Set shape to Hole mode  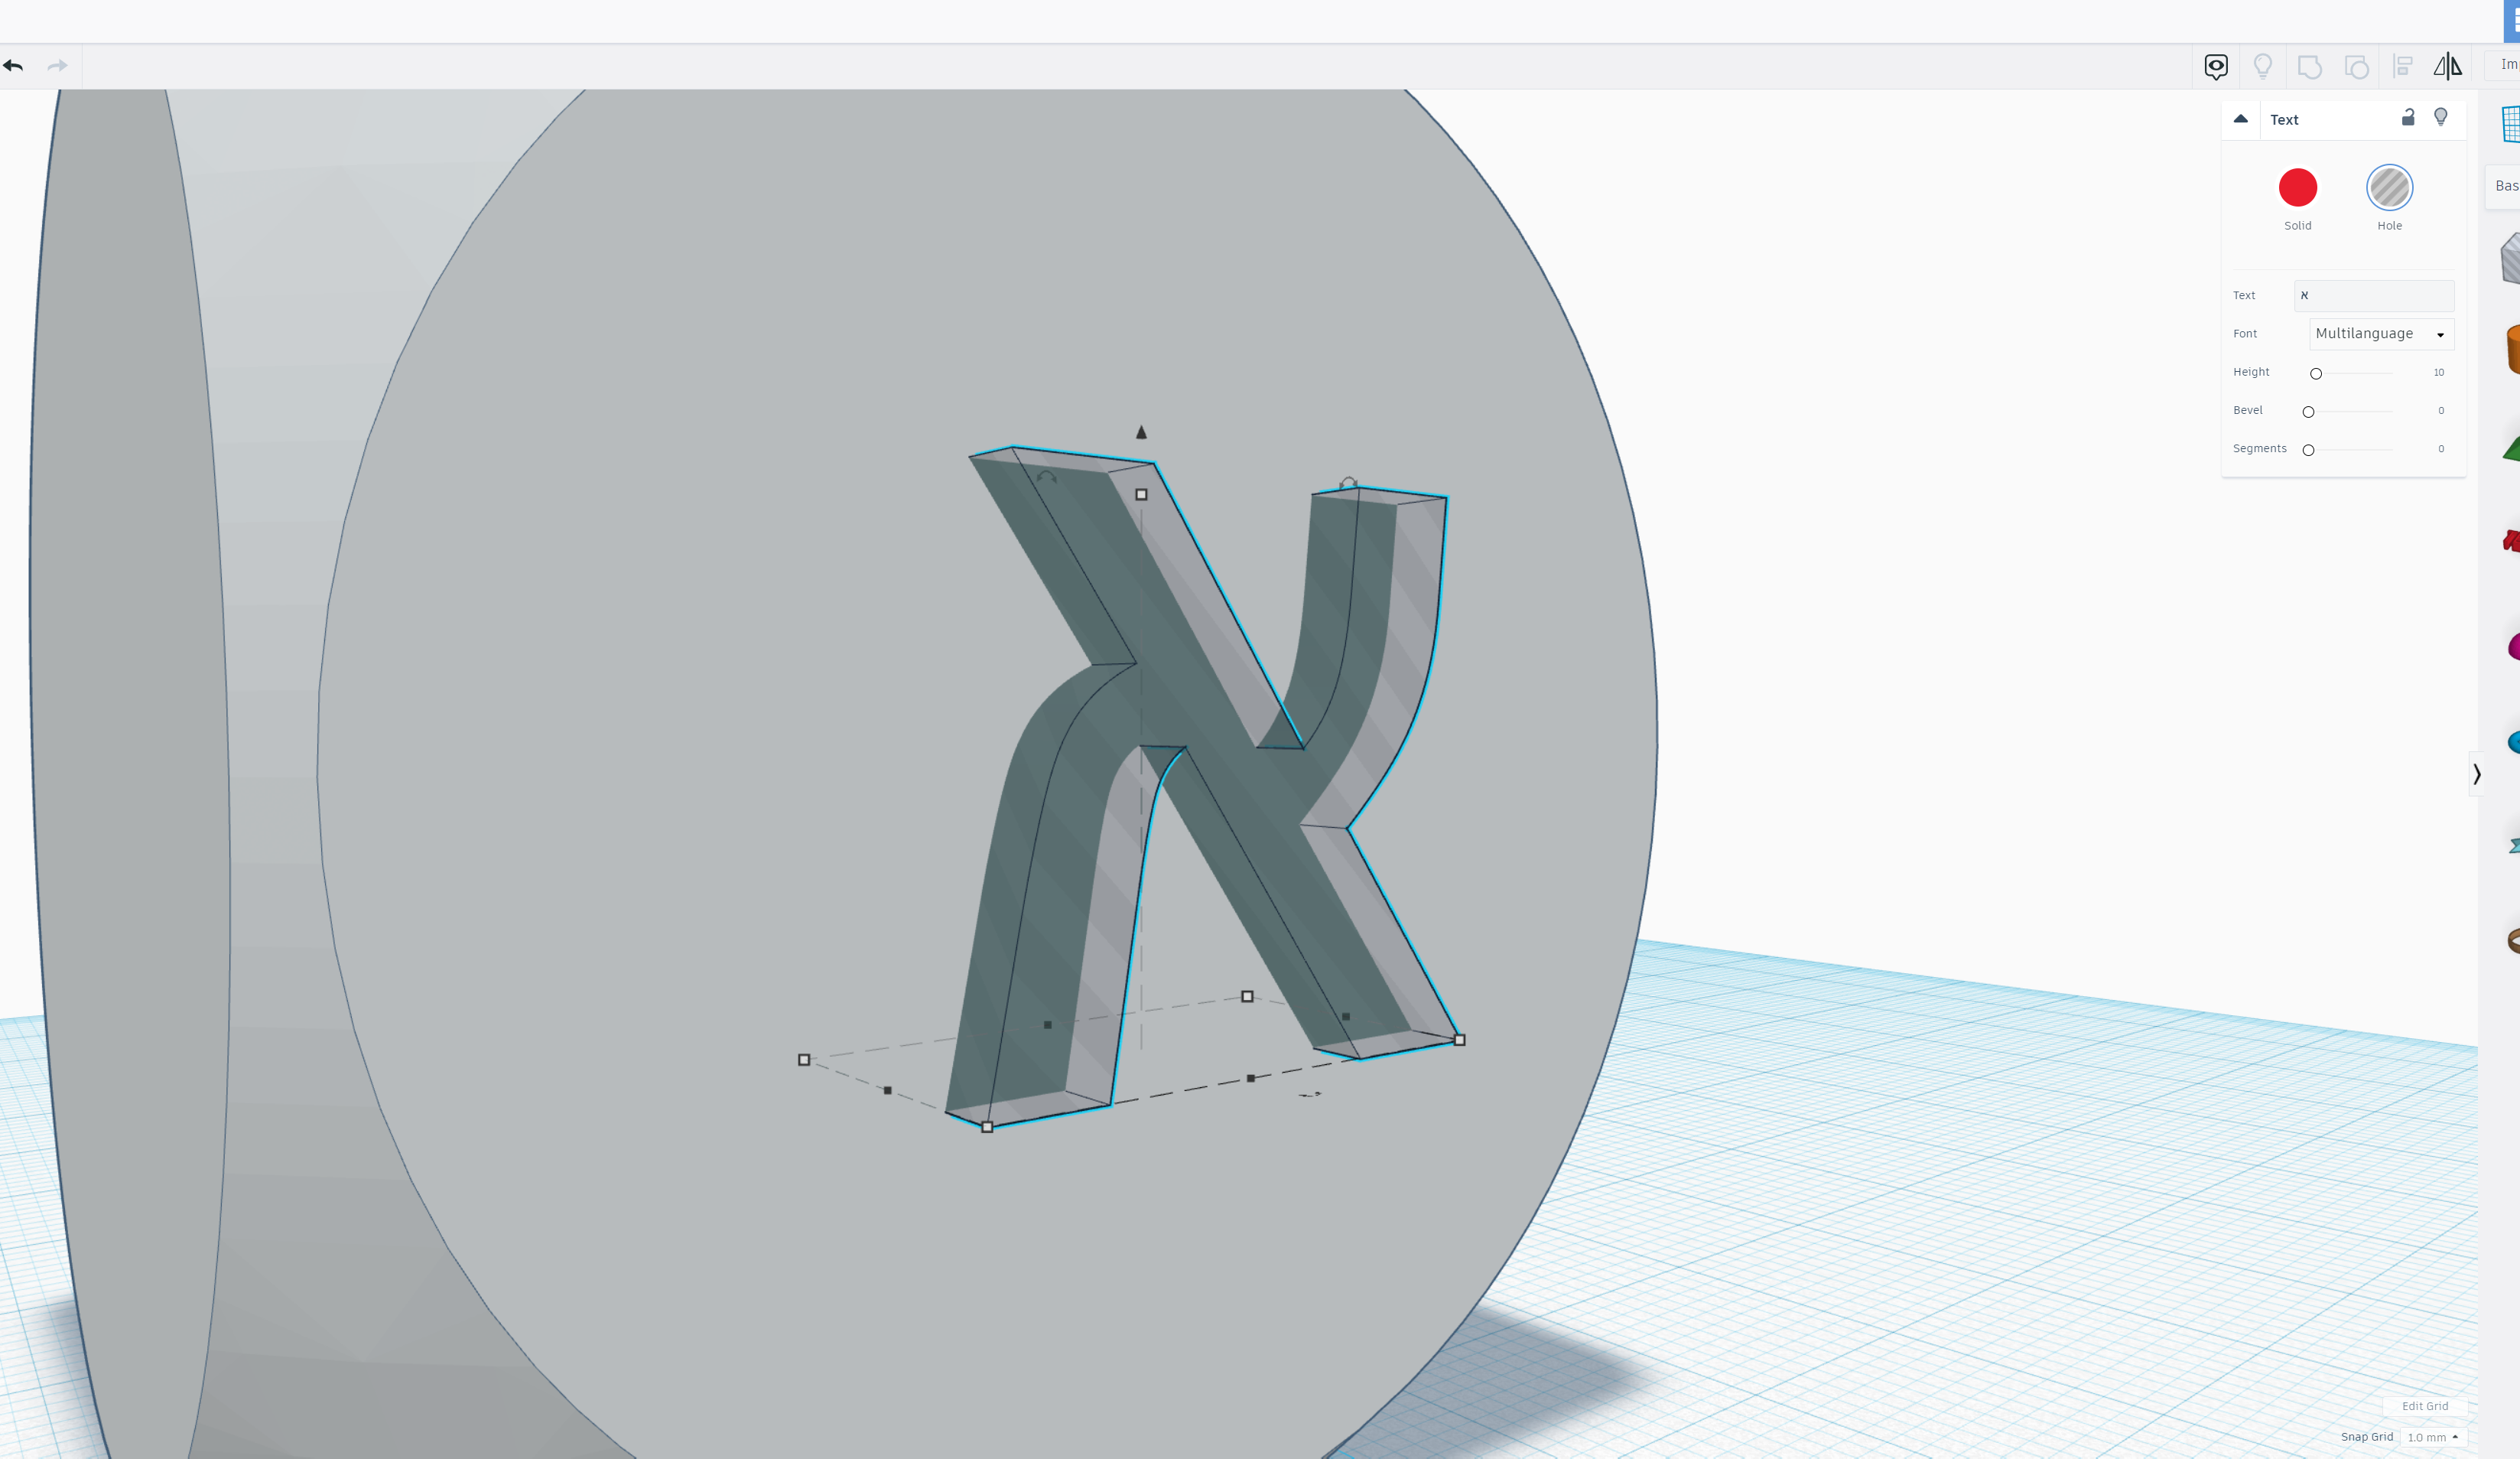[2389, 188]
